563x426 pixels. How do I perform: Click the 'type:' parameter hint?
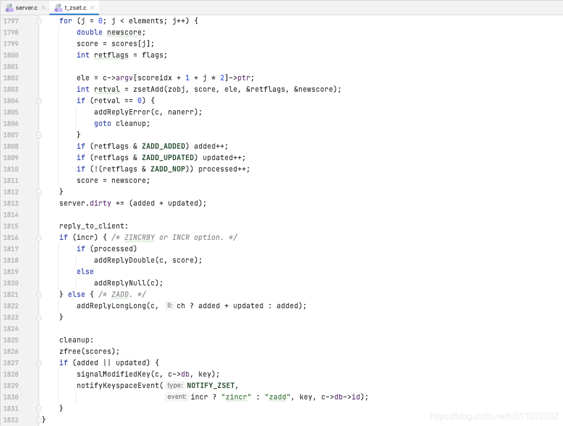click(175, 385)
